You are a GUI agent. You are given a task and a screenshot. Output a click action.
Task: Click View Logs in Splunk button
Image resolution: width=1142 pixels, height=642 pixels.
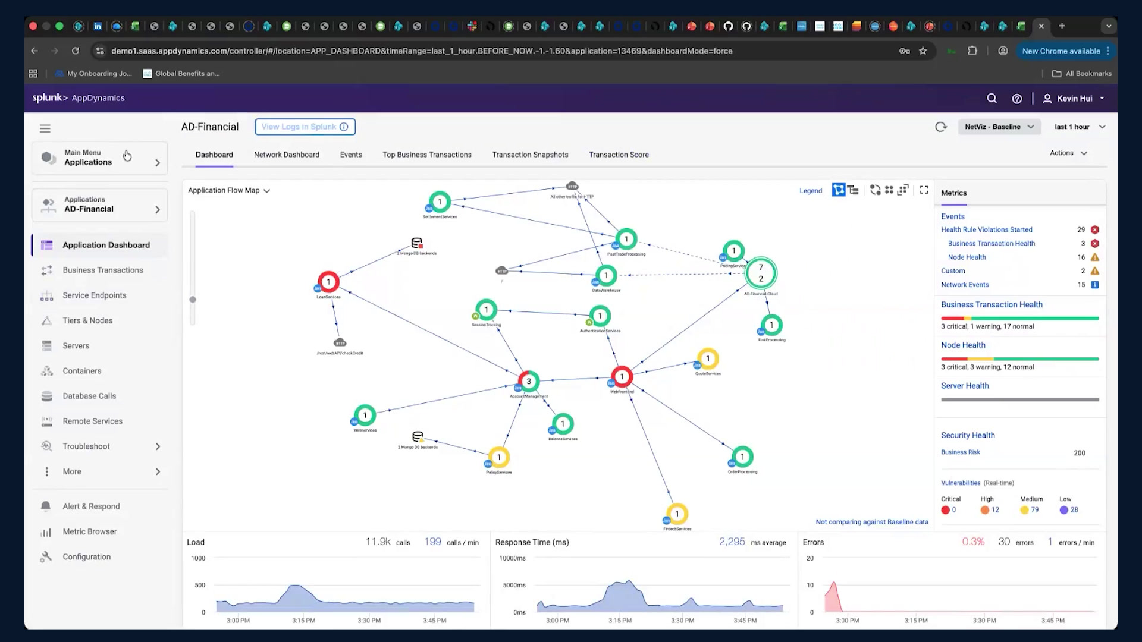coord(305,127)
